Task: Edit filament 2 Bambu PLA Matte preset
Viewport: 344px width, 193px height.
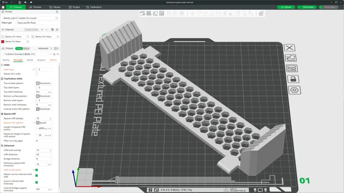Action: tap(58, 37)
